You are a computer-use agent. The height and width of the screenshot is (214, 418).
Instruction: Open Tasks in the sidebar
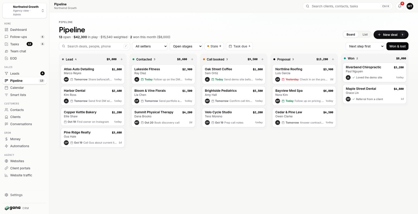click(x=25, y=44)
